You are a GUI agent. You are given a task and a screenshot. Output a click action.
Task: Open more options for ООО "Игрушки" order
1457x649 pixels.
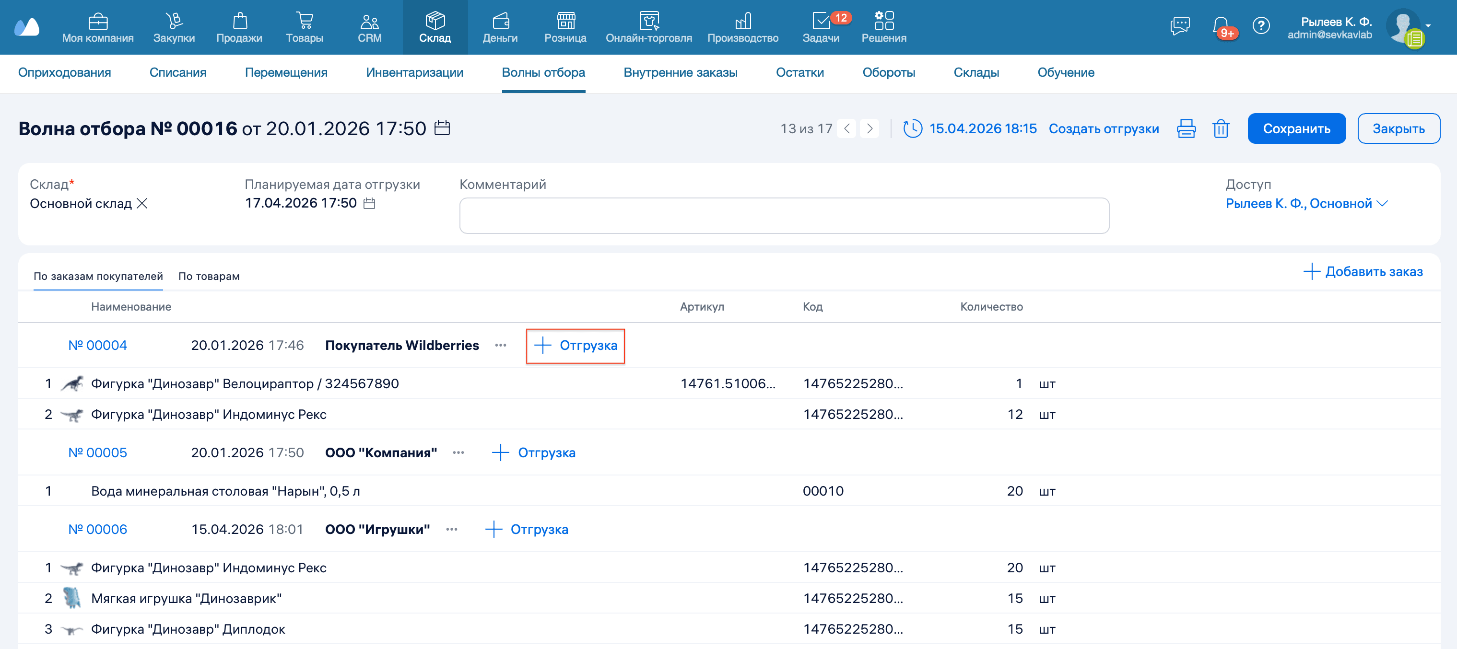click(451, 530)
